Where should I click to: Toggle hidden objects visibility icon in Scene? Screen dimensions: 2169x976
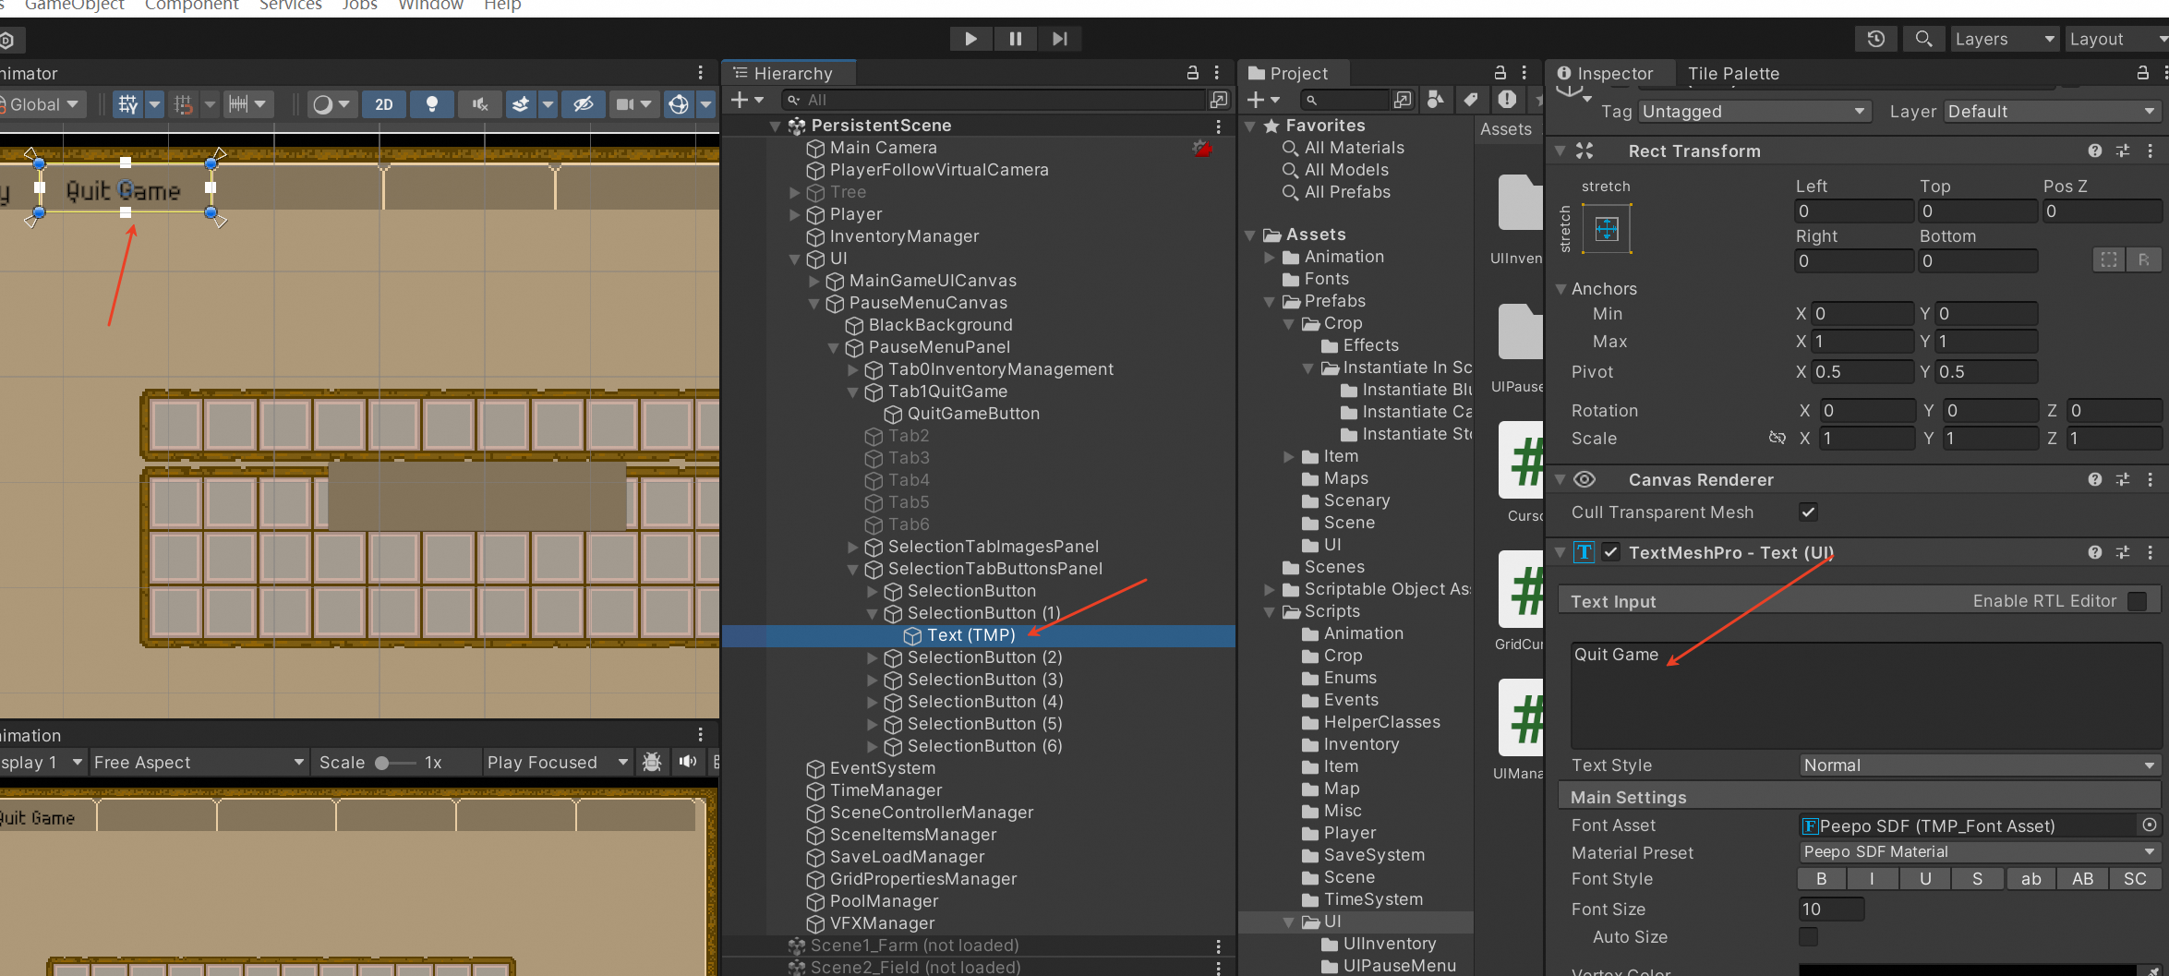coord(583,104)
